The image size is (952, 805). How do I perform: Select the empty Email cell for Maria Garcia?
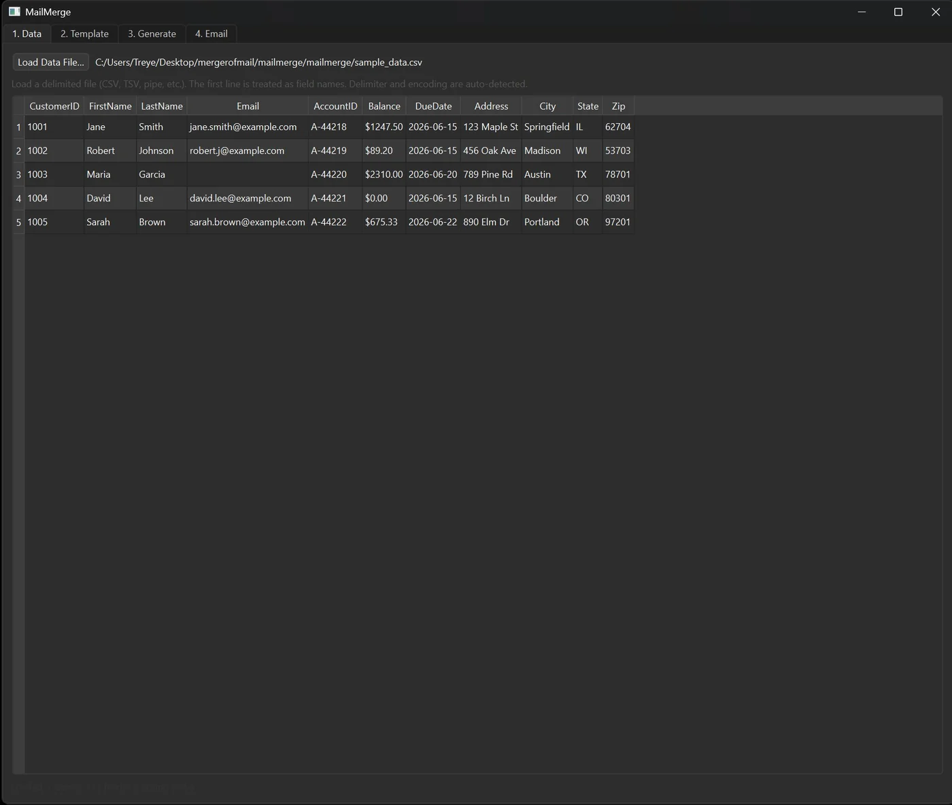point(248,174)
